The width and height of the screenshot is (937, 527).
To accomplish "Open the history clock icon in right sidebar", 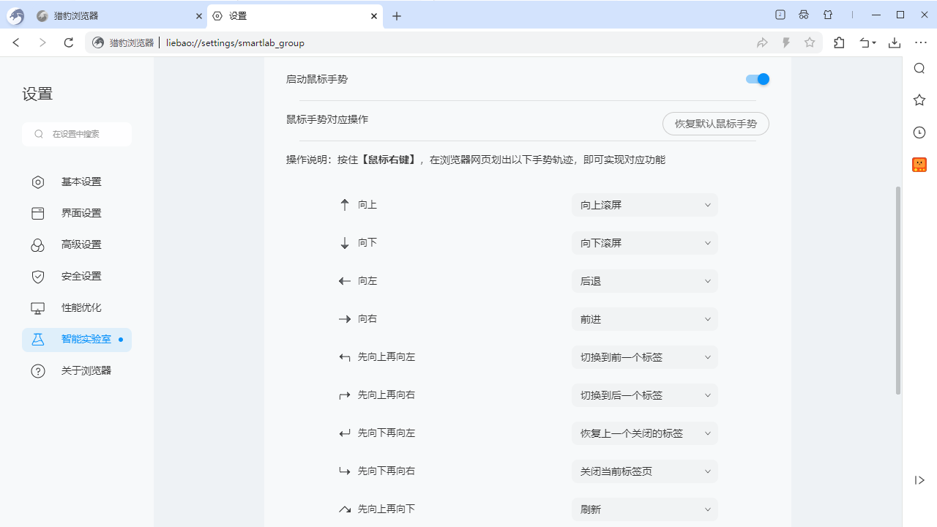I will [x=919, y=132].
